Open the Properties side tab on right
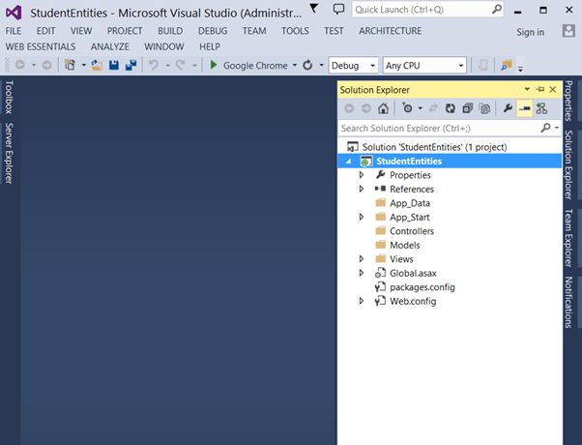Image resolution: width=582 pixels, height=445 pixels. point(568,101)
